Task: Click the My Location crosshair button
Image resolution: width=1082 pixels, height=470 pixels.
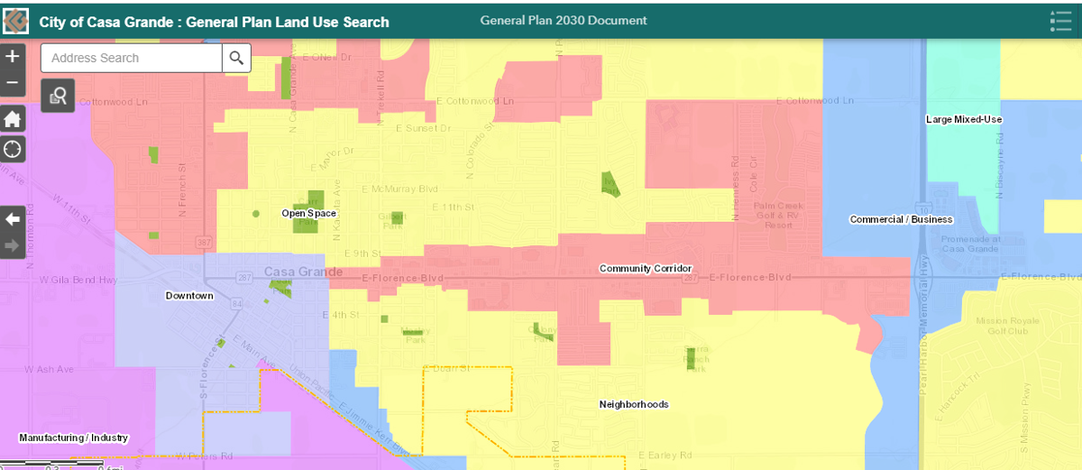Action: pos(13,149)
